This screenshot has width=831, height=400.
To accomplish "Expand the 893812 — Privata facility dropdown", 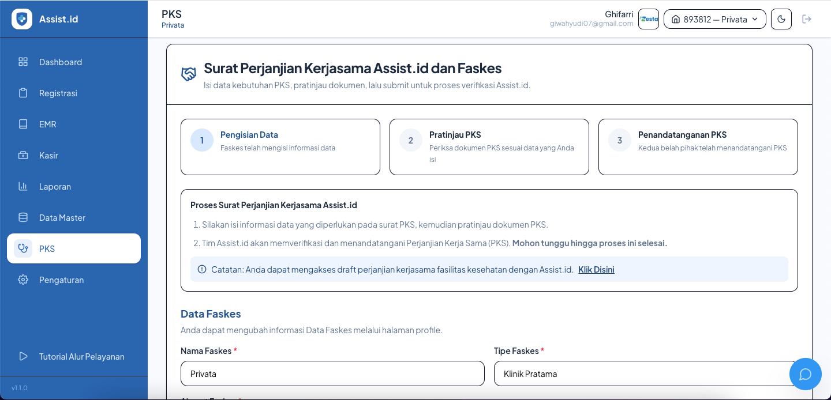I will 715,19.
